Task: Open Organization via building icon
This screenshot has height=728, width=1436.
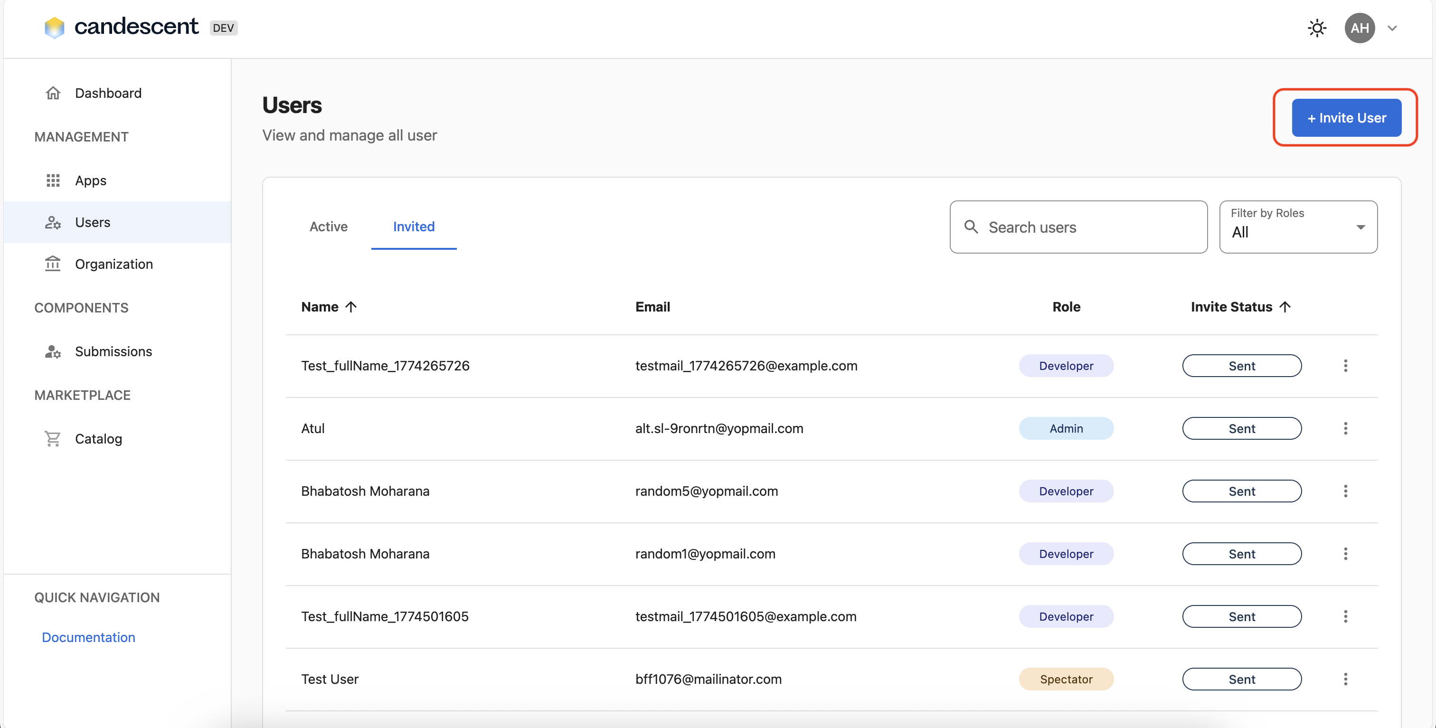Action: click(x=53, y=264)
